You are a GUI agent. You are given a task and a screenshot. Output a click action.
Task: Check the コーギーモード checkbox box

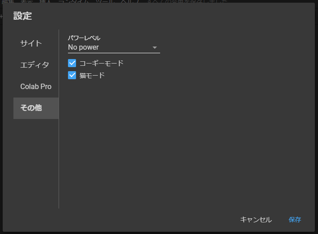click(x=72, y=63)
